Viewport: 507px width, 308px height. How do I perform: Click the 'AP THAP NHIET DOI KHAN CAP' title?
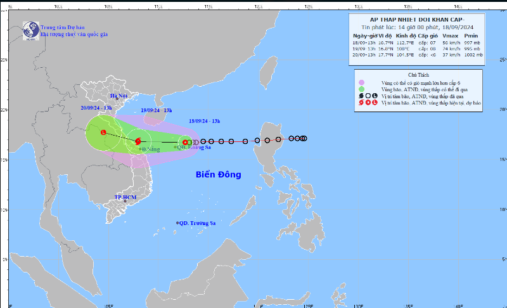point(417,20)
